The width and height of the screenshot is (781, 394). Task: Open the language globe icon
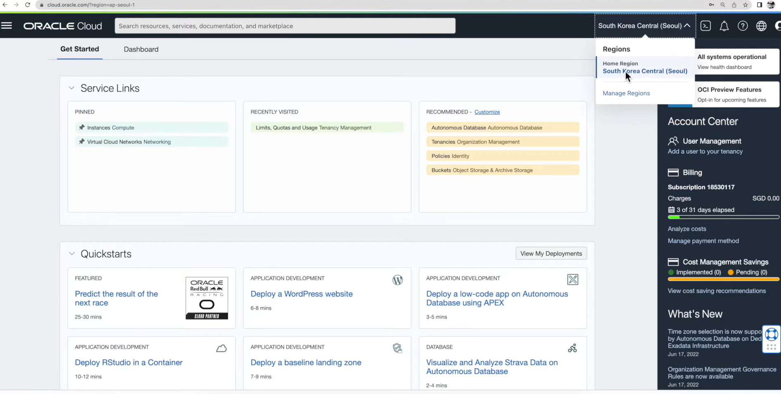(761, 26)
